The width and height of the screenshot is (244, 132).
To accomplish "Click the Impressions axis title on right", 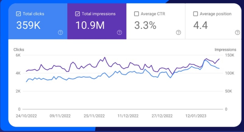I will tap(225, 50).
